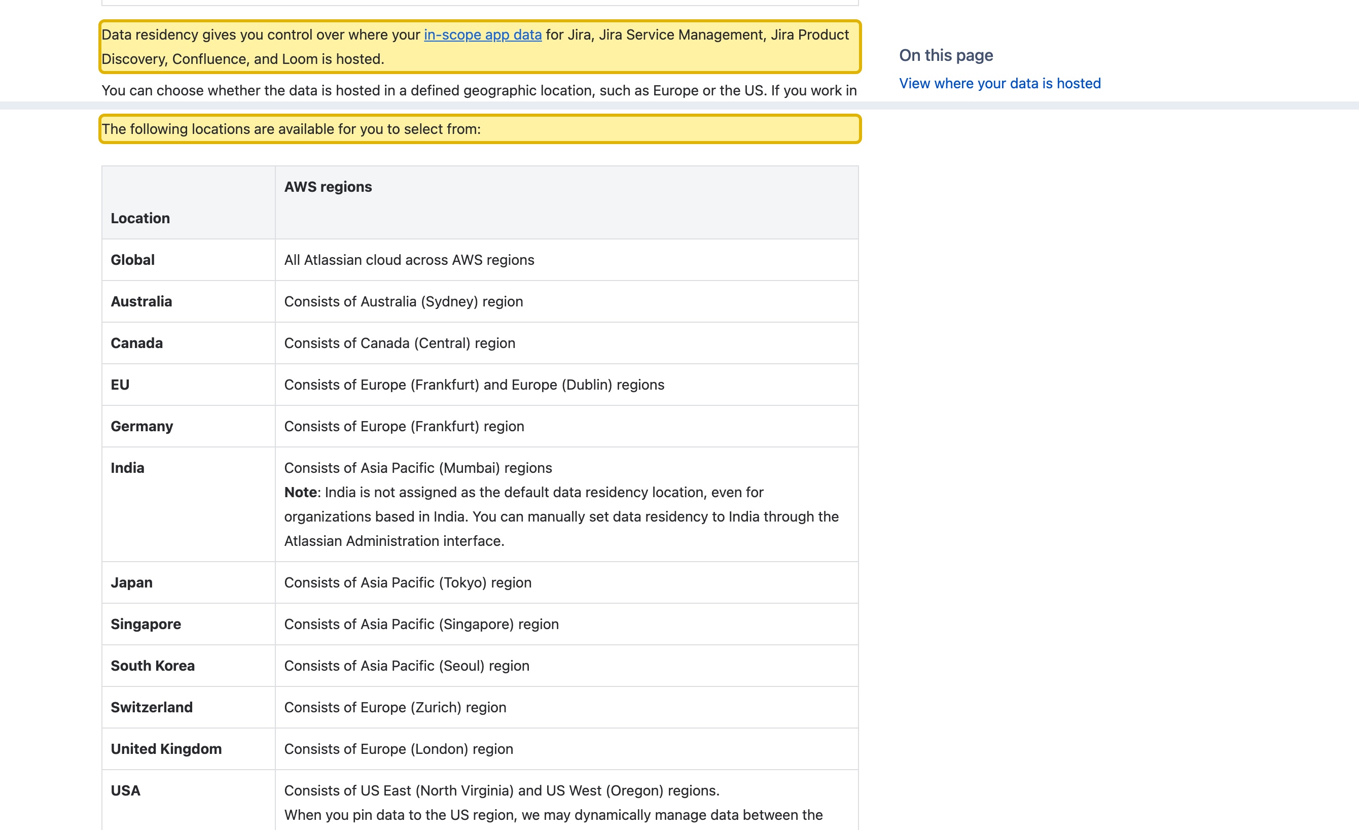
Task: Click Consists of Europe (Zurich) region text
Action: pyautogui.click(x=395, y=708)
